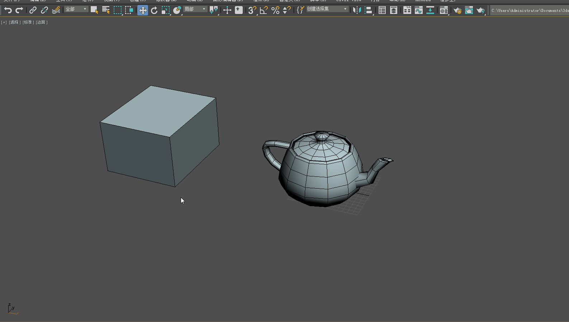Screen dimensions: 569x322
Task: Open the 创建选择集 named selection dropdown
Action: [327, 9]
